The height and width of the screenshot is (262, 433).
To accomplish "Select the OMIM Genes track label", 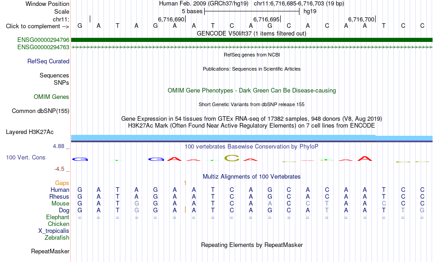I will coord(52,97).
